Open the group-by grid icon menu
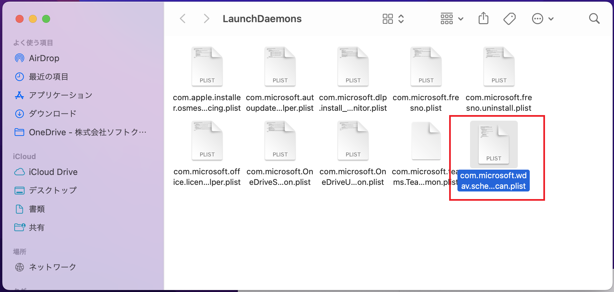 click(446, 19)
